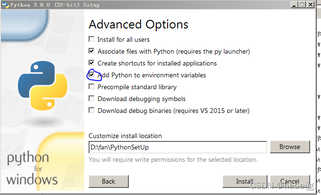Toggle Create shortcuts for installed applications
The height and width of the screenshot is (195, 321).
tap(91, 63)
